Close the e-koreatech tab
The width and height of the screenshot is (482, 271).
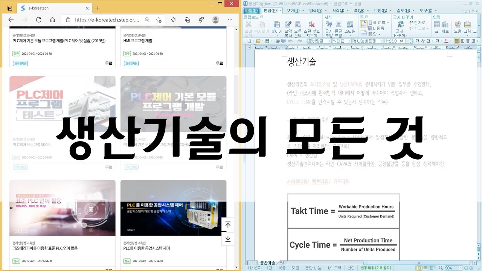(x=87, y=8)
